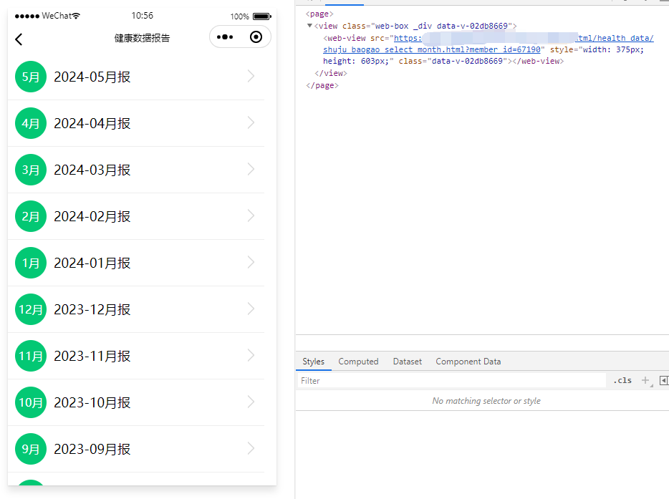Open the 2023-09月报 report text

point(92,449)
